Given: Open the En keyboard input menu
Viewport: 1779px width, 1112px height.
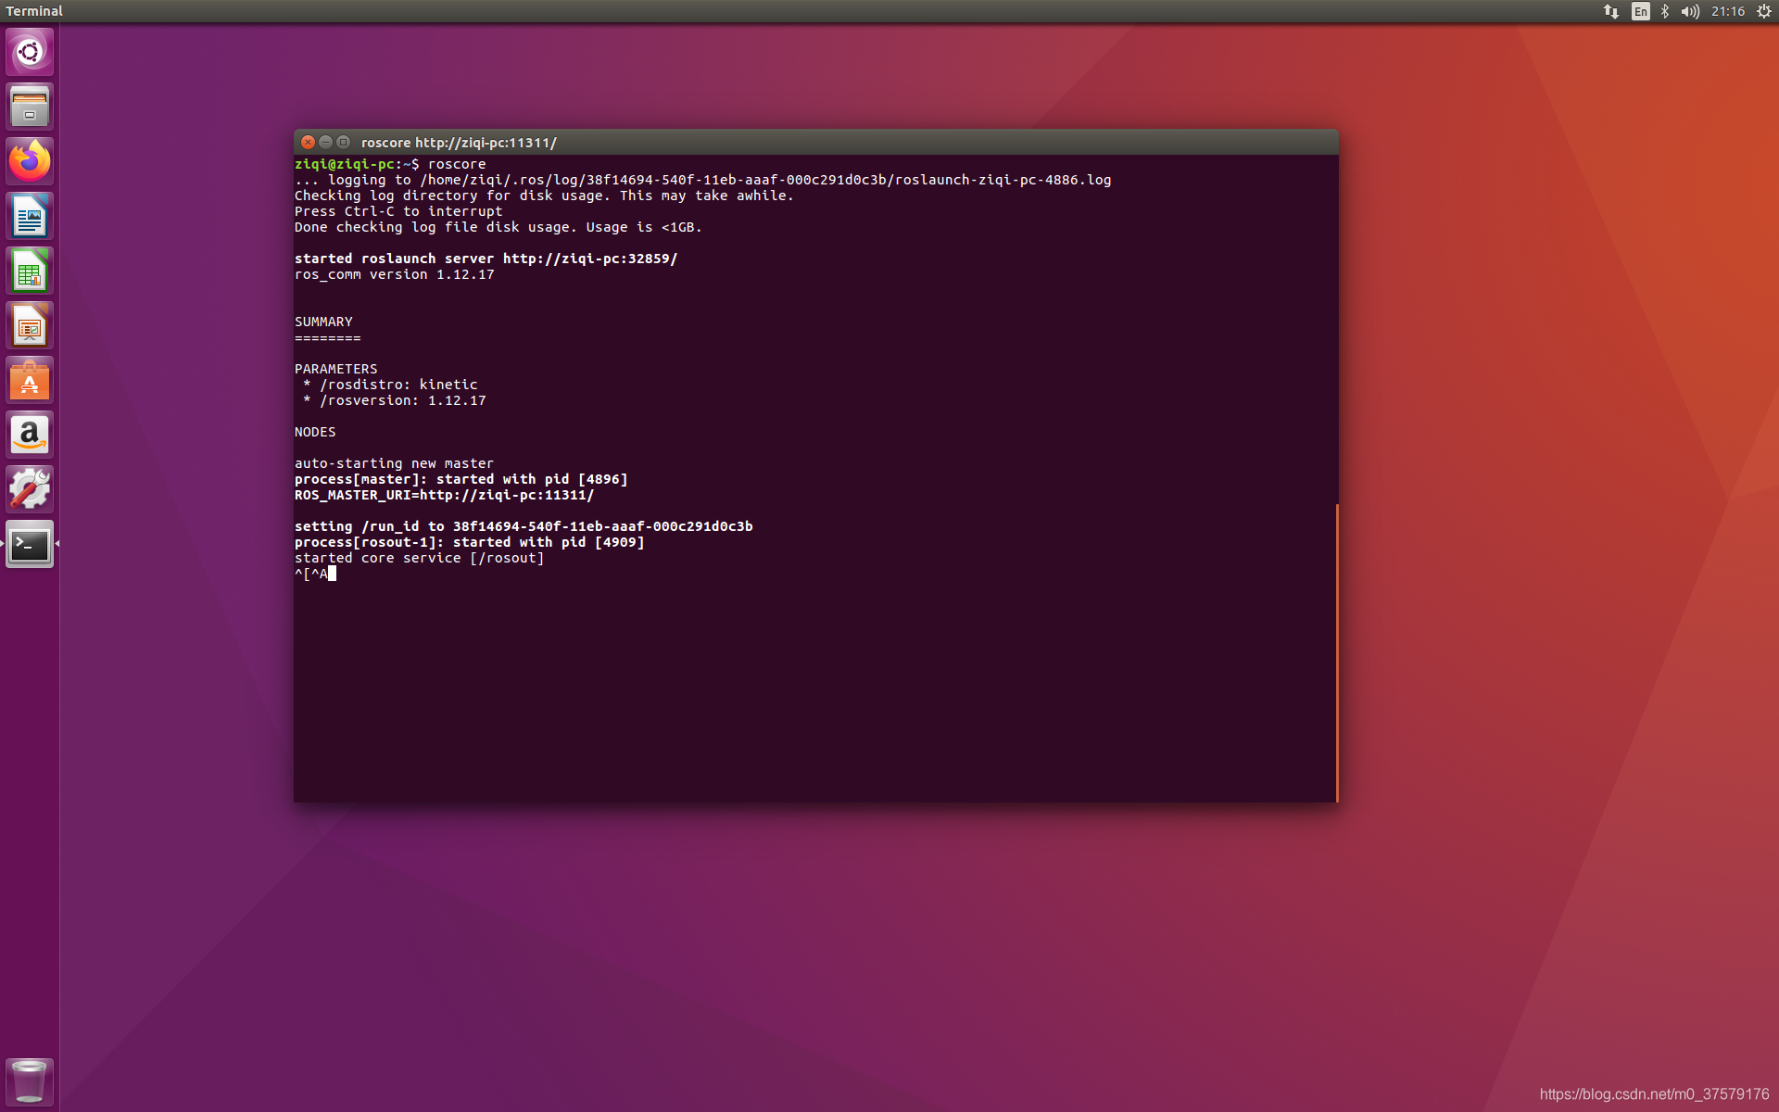Looking at the screenshot, I should 1640,11.
